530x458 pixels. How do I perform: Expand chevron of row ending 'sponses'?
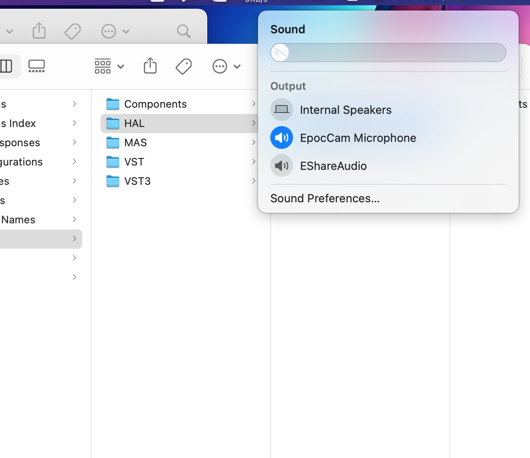click(75, 142)
